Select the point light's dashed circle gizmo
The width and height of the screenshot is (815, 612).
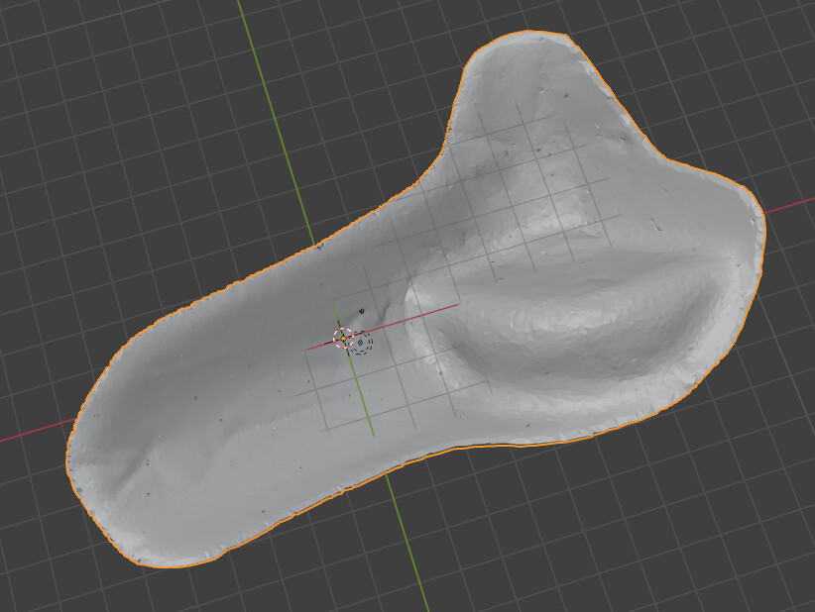click(x=361, y=343)
